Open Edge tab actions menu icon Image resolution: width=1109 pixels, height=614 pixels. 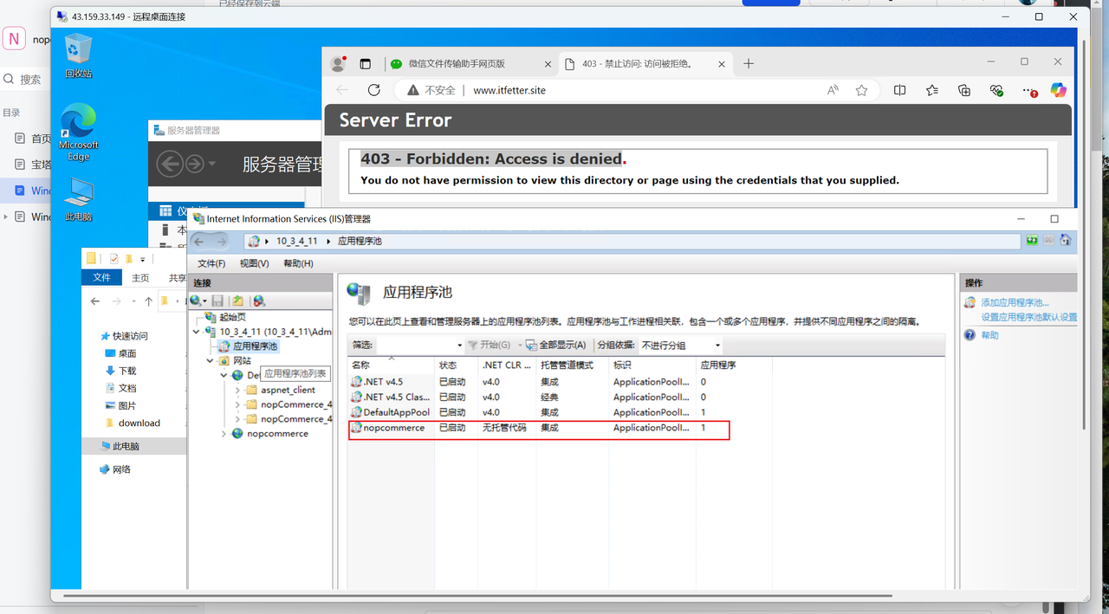pyautogui.click(x=366, y=63)
